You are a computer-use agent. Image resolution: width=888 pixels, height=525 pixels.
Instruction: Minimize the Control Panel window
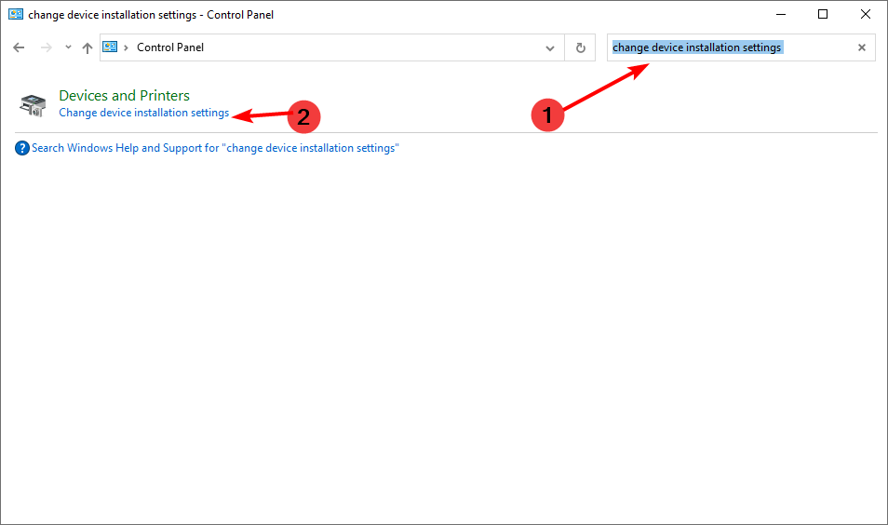[x=781, y=14]
